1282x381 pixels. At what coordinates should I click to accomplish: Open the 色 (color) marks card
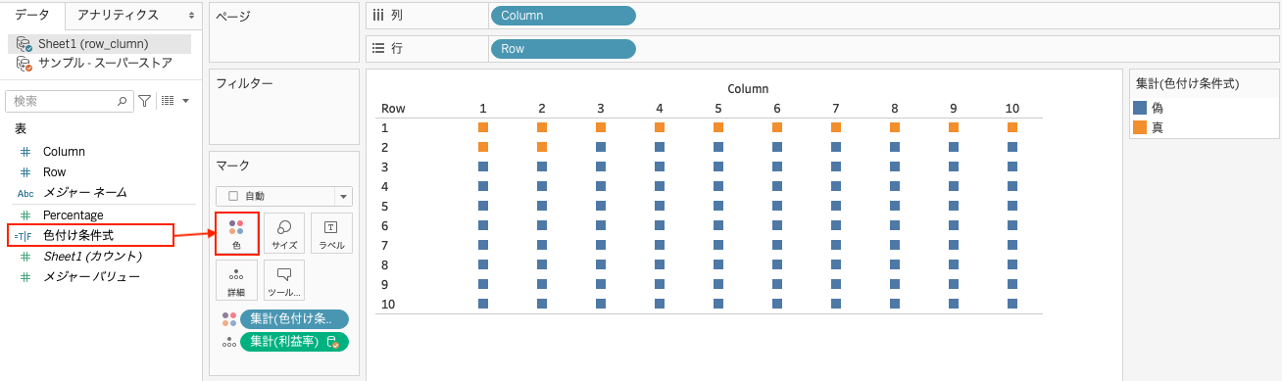point(236,233)
